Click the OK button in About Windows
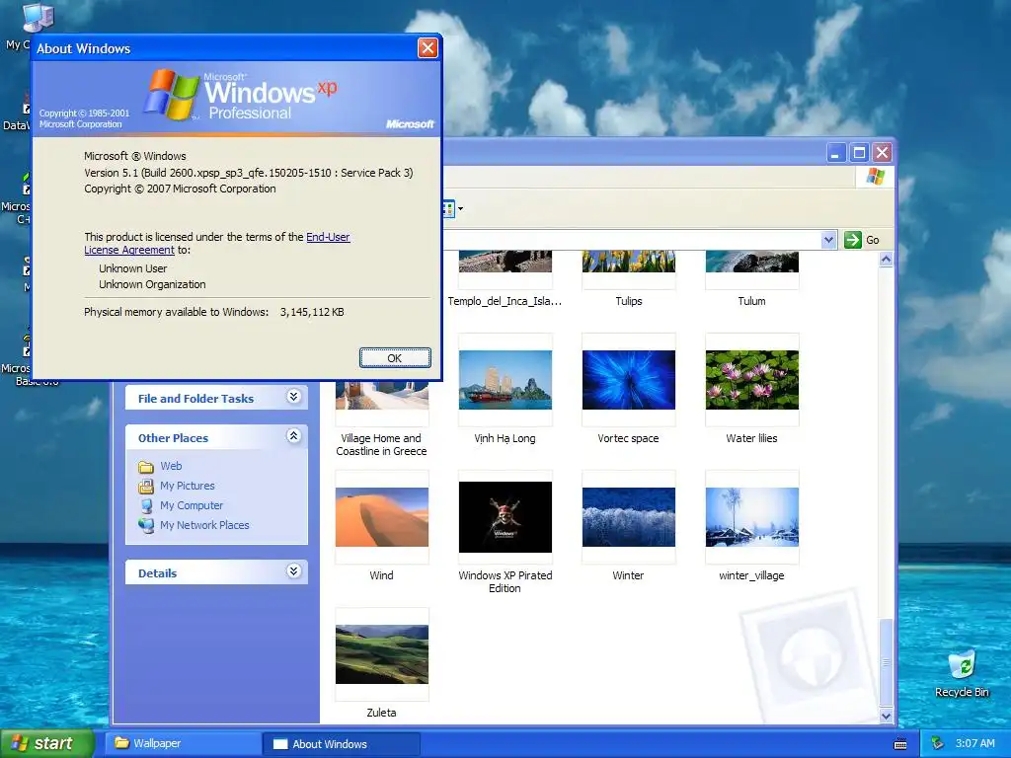Viewport: 1011px width, 758px height. (395, 357)
